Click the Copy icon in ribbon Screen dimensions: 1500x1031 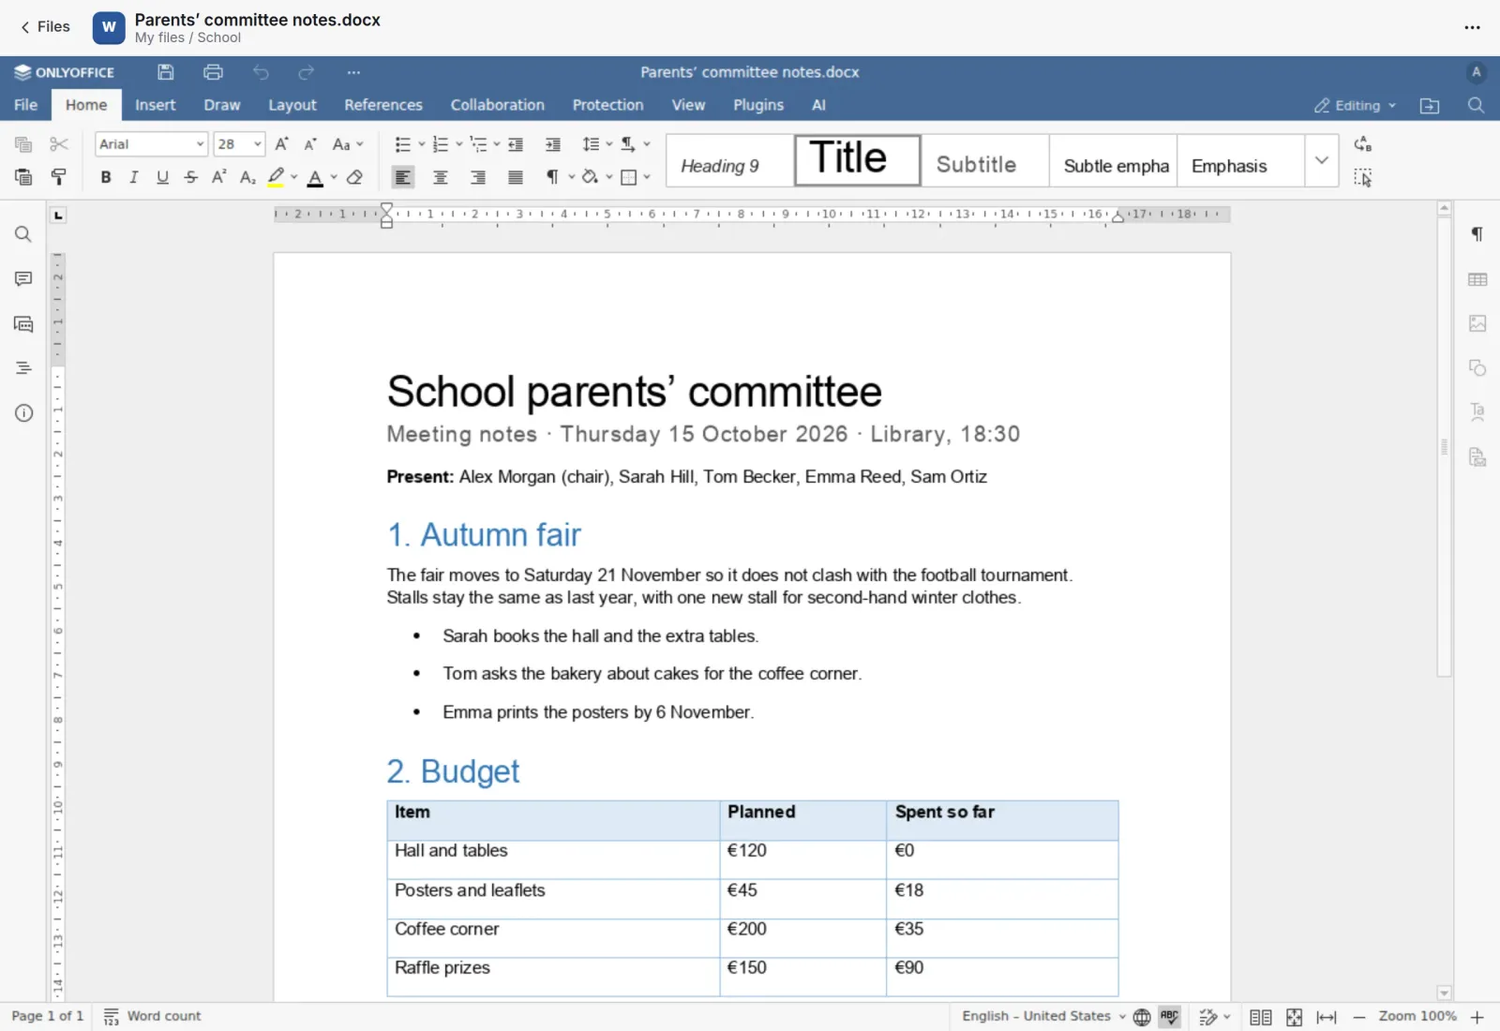tap(23, 144)
